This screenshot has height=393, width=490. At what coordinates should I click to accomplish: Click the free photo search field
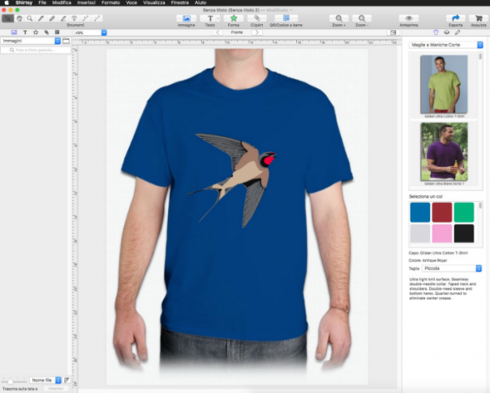(36, 50)
